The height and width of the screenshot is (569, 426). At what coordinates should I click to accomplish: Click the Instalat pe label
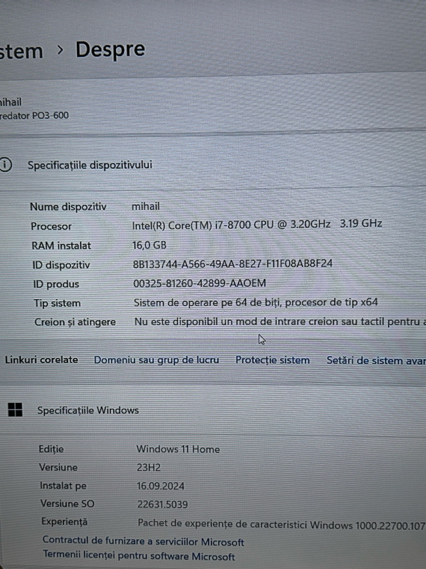63,486
